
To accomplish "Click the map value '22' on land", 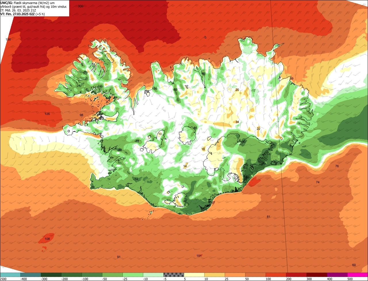I will (x=258, y=129).
